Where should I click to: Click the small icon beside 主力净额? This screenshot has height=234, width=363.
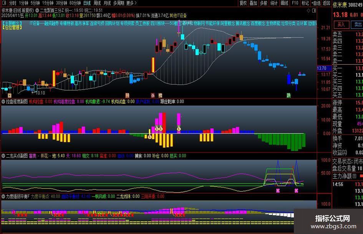[x=354, y=176]
